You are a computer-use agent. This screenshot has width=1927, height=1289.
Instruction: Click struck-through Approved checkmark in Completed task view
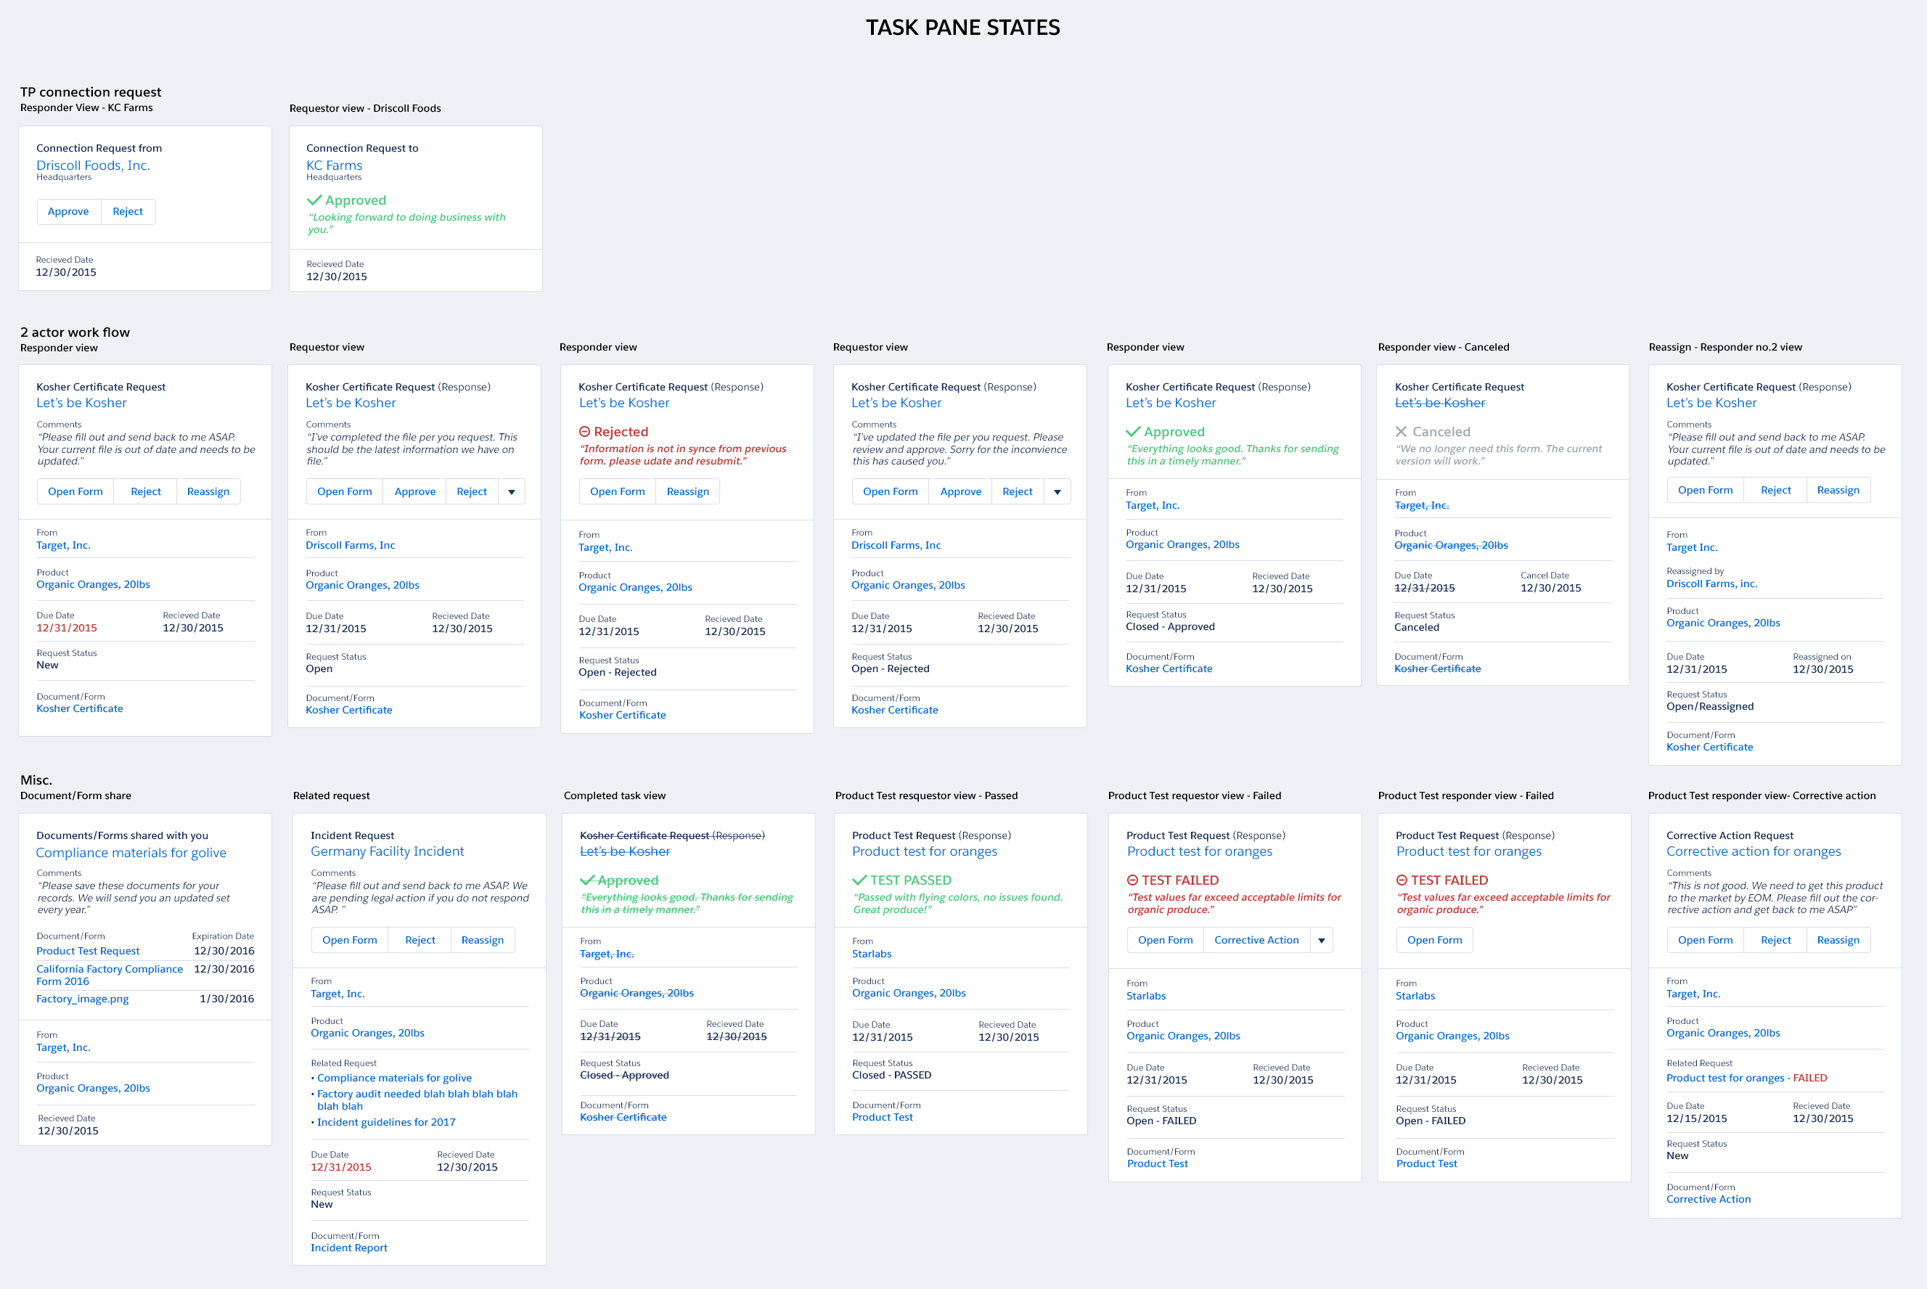pyautogui.click(x=587, y=880)
